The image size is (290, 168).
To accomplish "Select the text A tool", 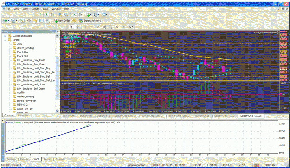I will coord(117,27).
